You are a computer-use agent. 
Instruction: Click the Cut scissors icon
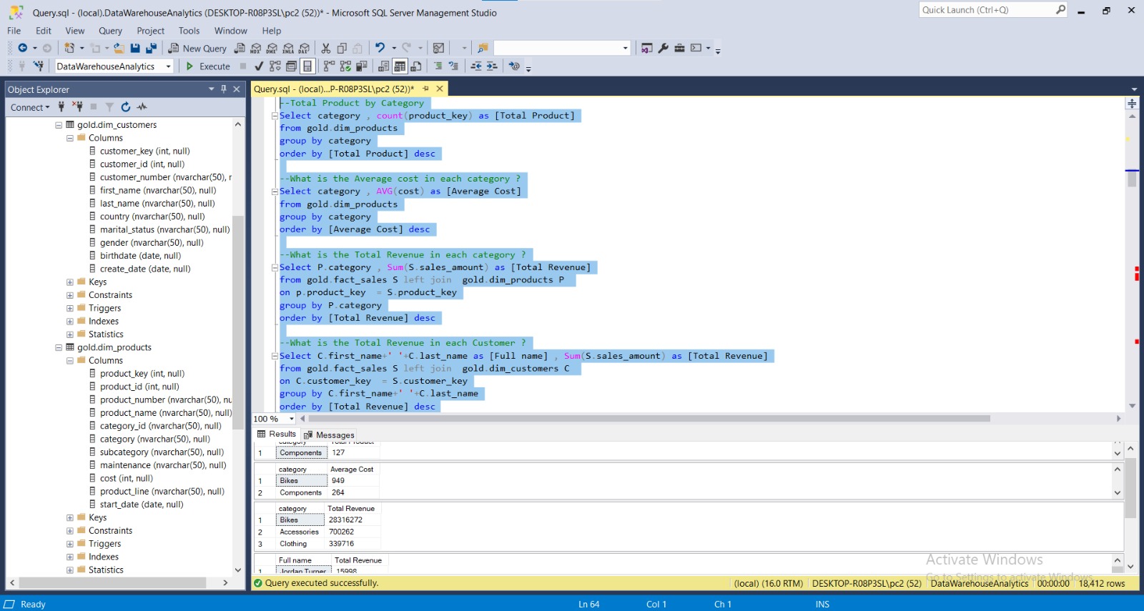point(326,48)
